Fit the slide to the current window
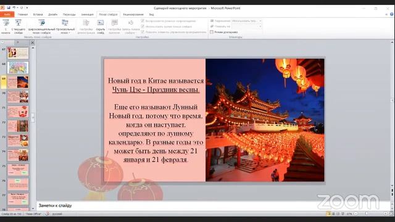Screen dimensions: 395x222 click(x=391, y=214)
